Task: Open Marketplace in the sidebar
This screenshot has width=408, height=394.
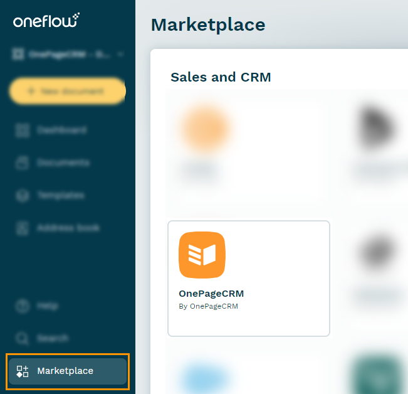Action: point(68,371)
